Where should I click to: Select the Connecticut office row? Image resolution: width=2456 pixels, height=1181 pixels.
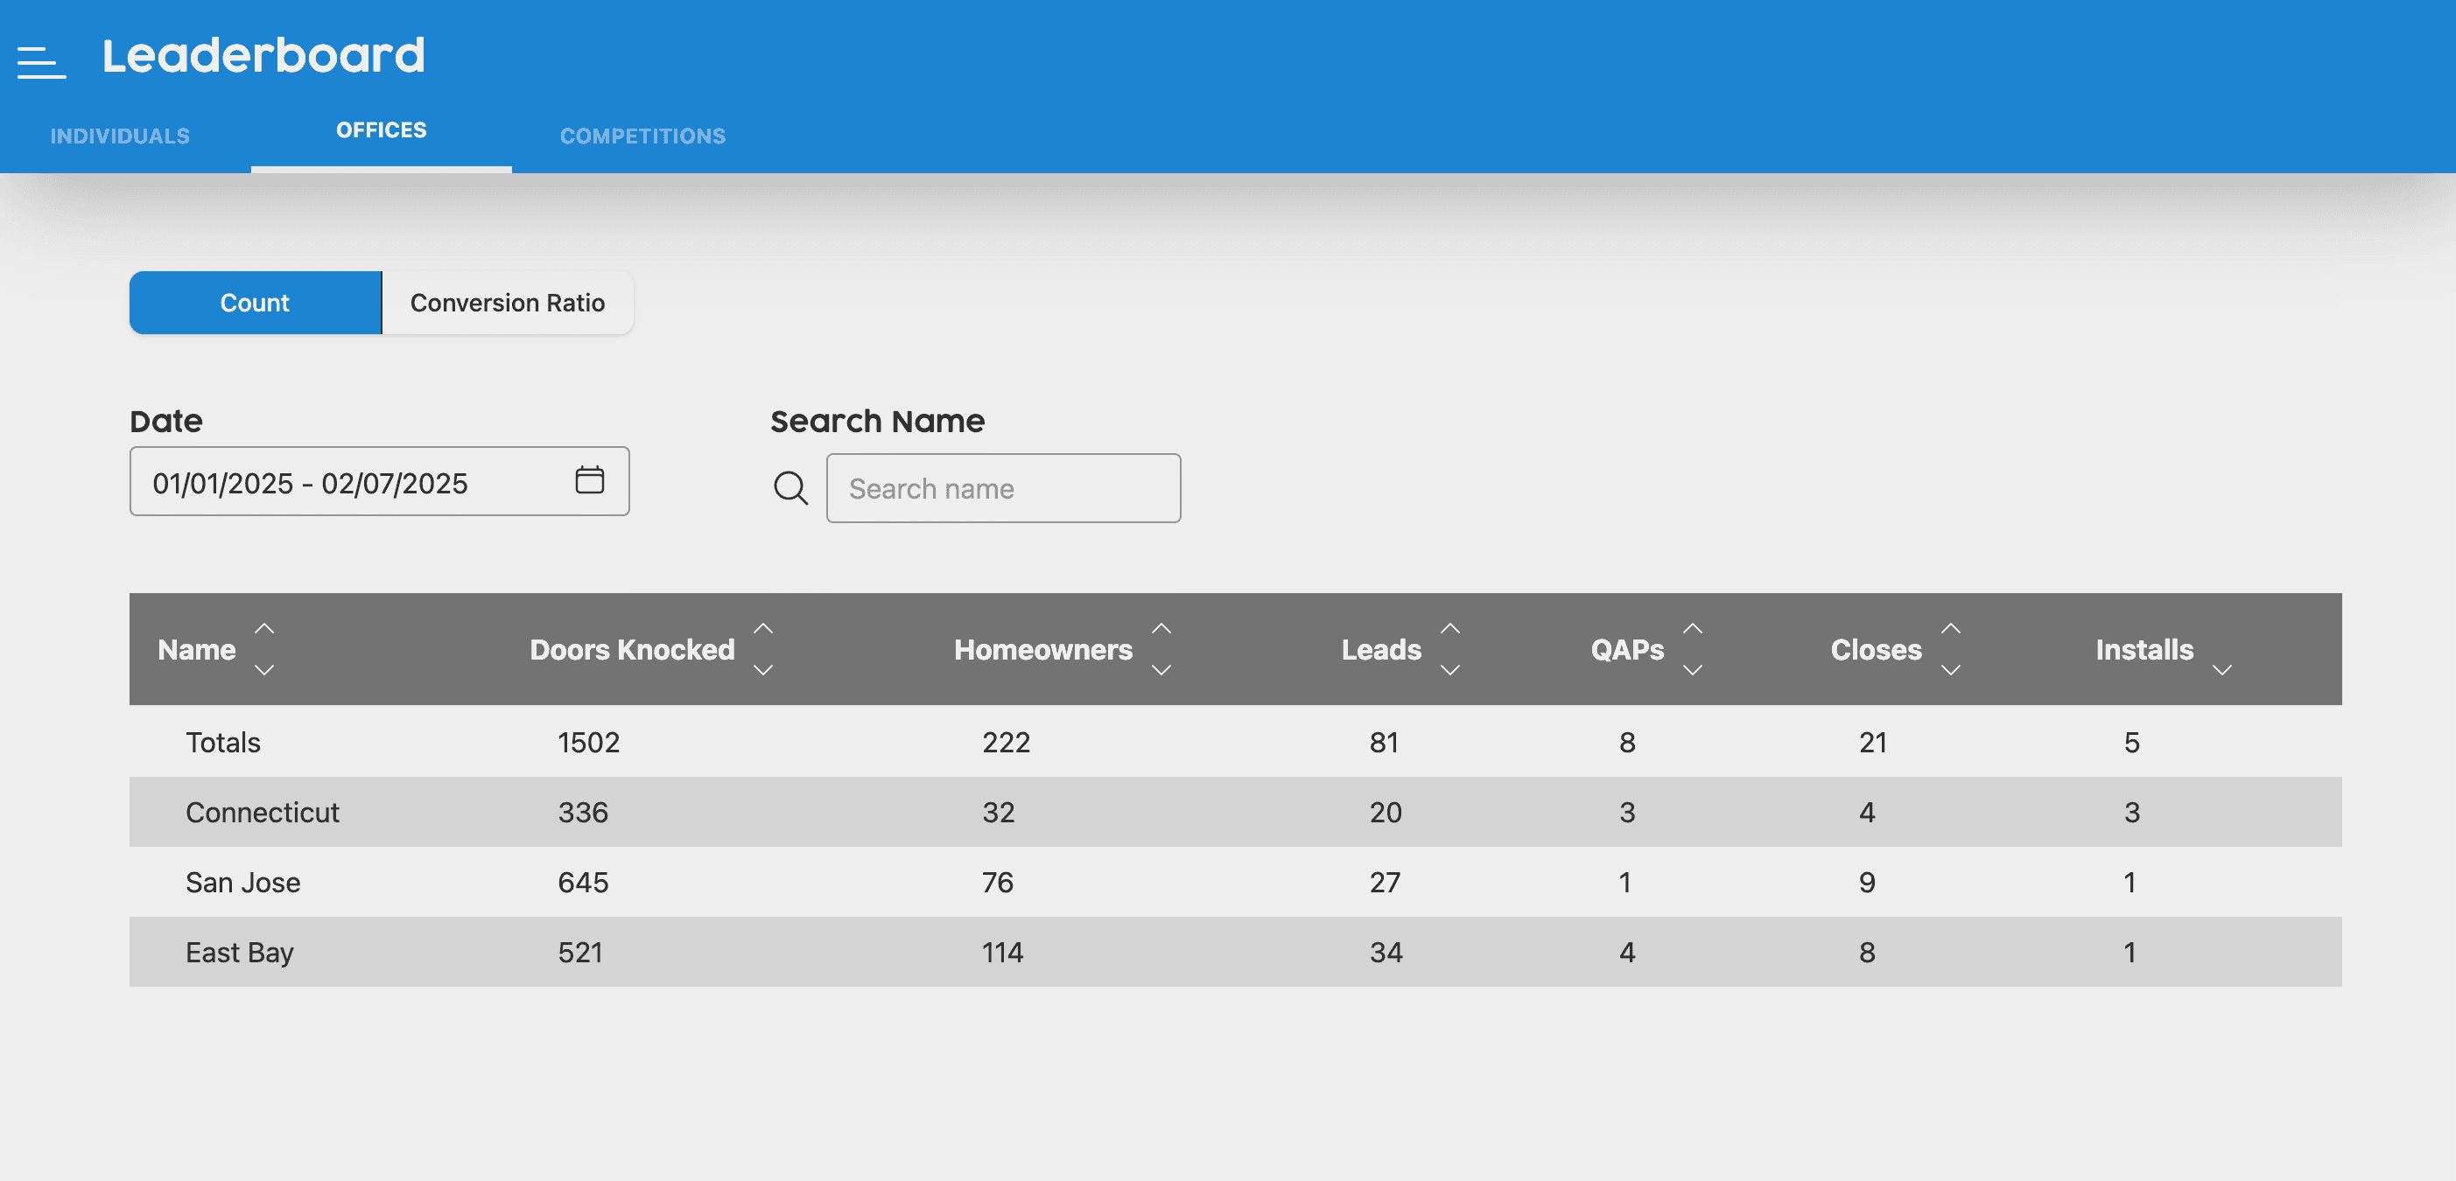[x=263, y=812]
